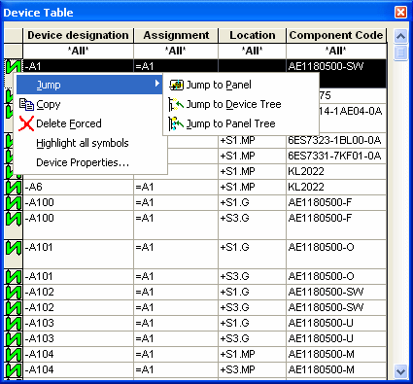Screen dimensions: 413x384
Task: Click scrollbar down arrow
Action: tap(400, 370)
